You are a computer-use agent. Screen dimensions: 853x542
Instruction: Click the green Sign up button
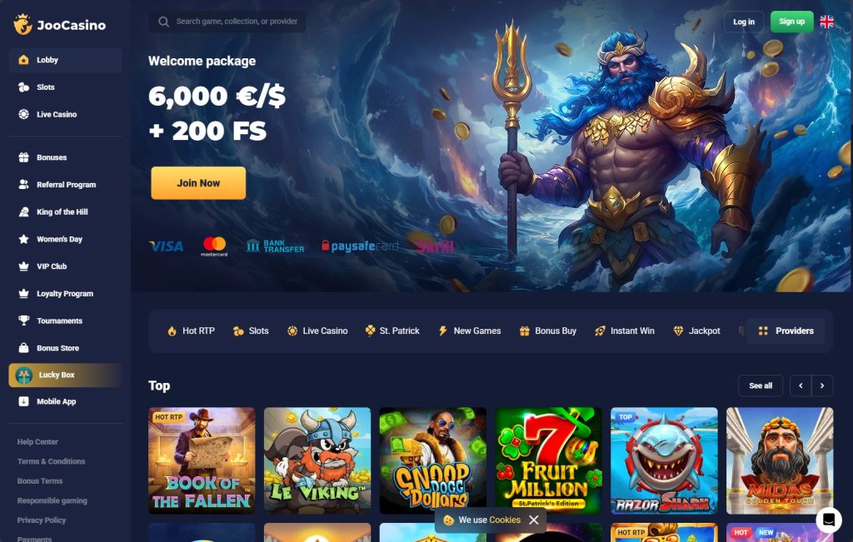[791, 22]
